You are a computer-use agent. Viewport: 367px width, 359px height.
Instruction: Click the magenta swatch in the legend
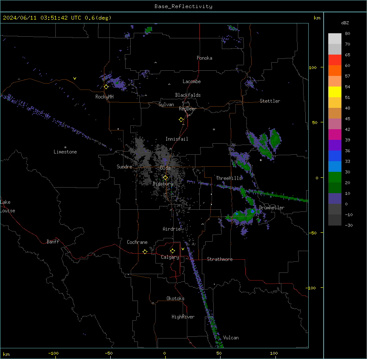tap(335, 134)
